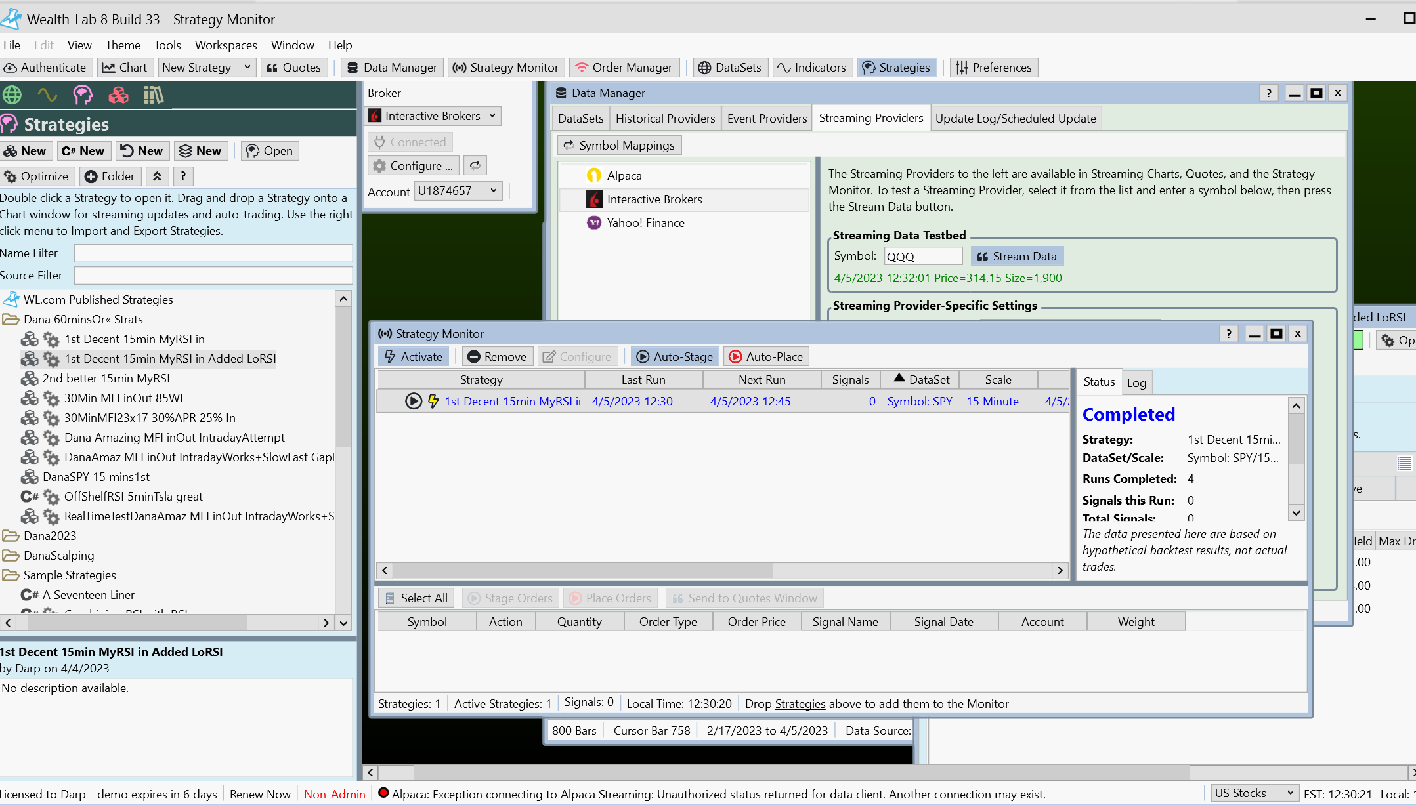The image size is (1416, 805).
Task: Click the question mark help button in Strategies panel
Action: tap(183, 176)
